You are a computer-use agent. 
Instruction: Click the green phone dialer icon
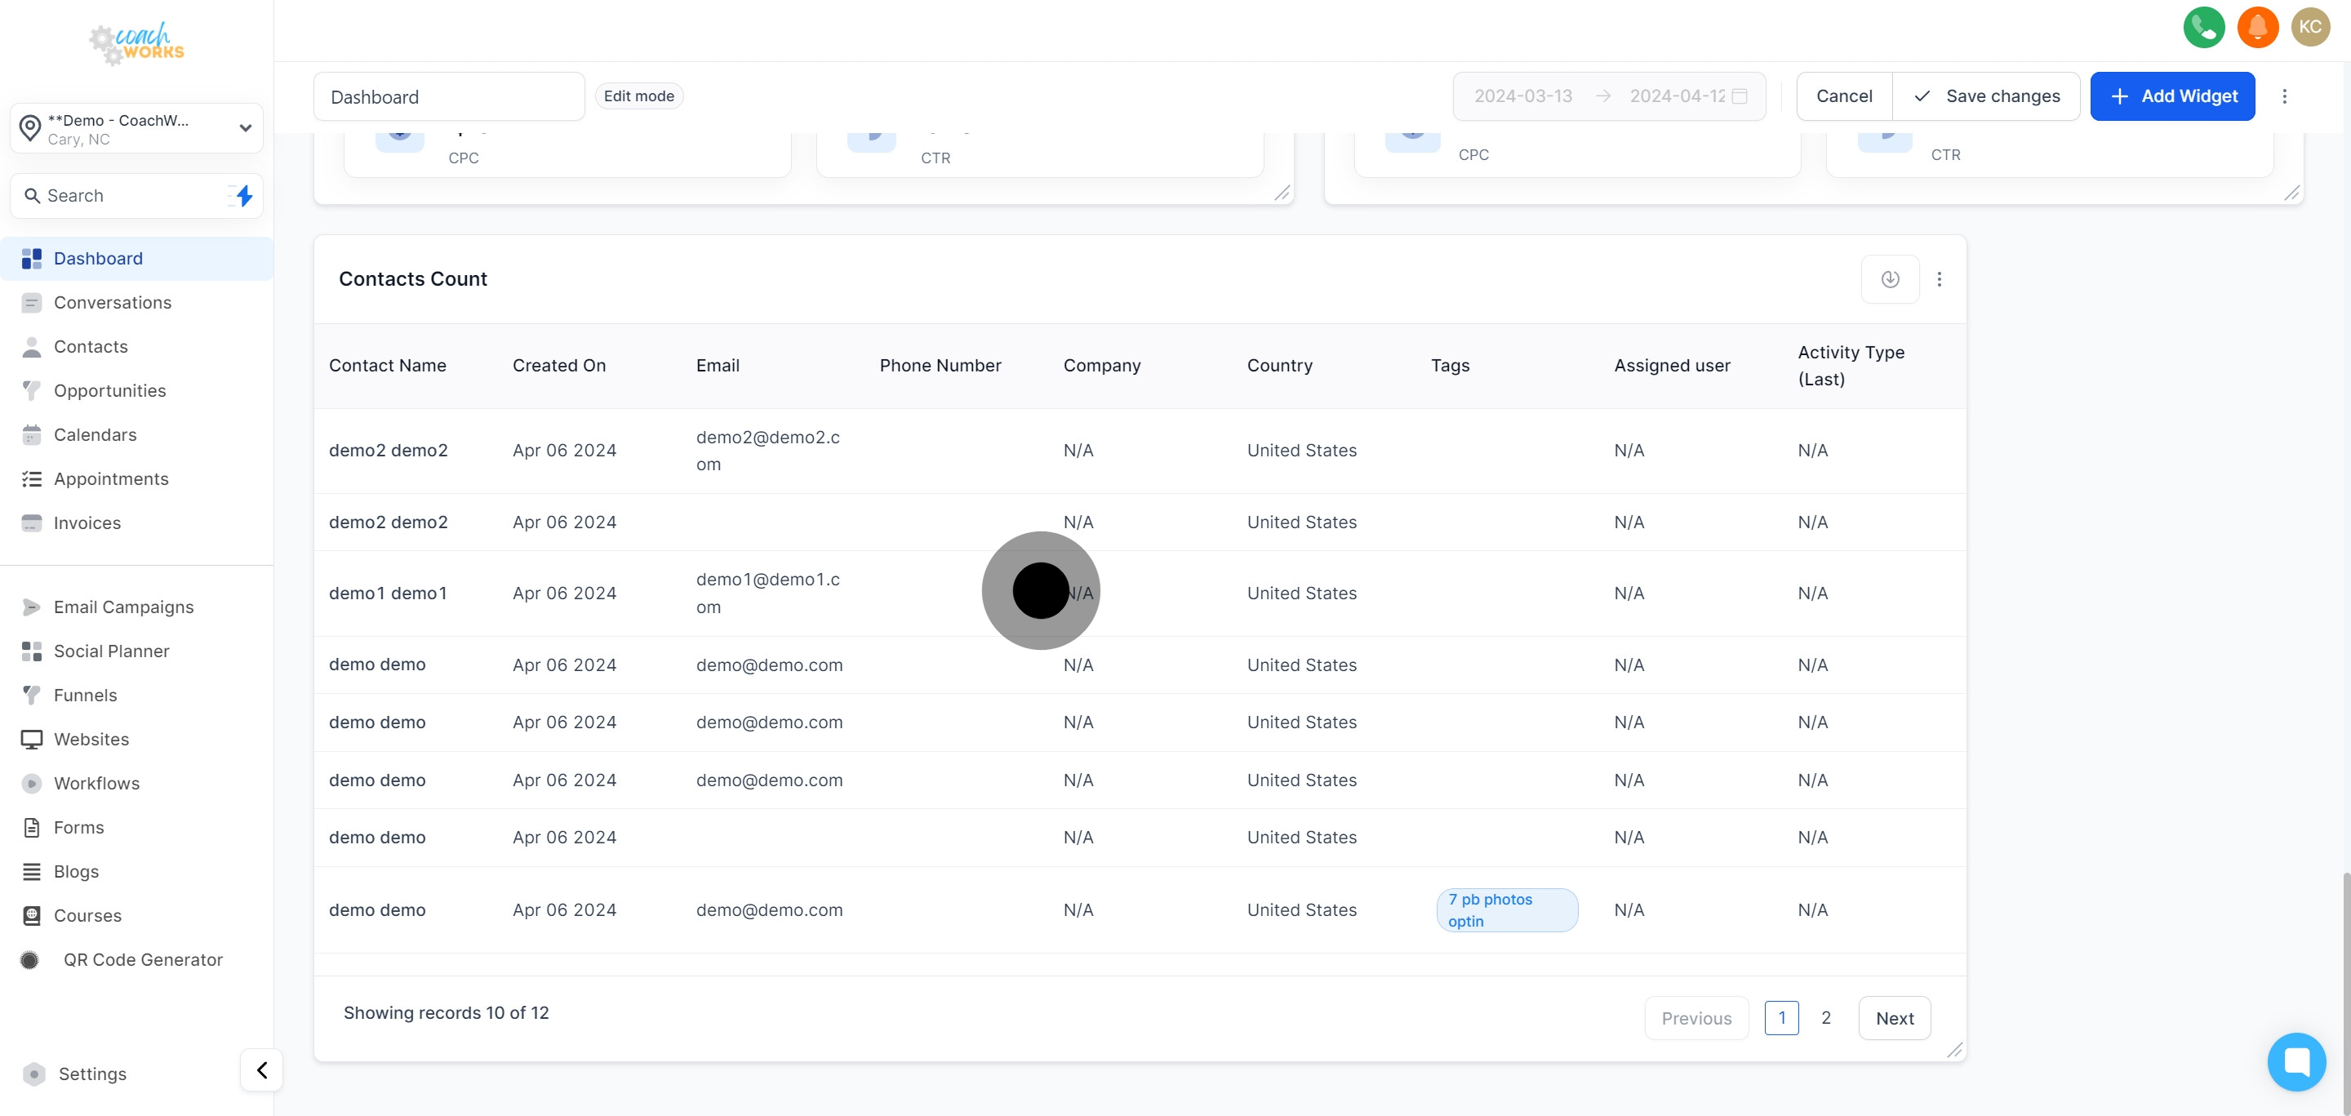coord(2203,26)
